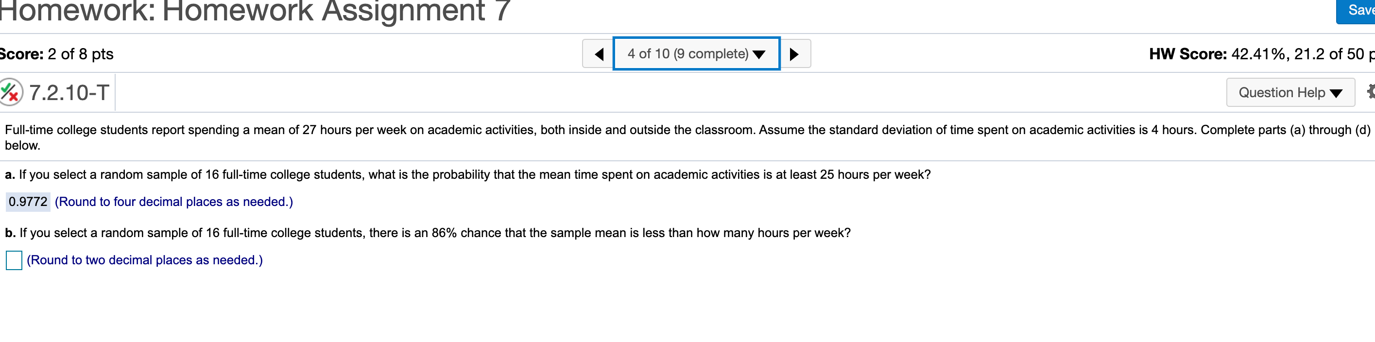Click 'Round to two decimal places' hint
1375x342 pixels.
[145, 260]
